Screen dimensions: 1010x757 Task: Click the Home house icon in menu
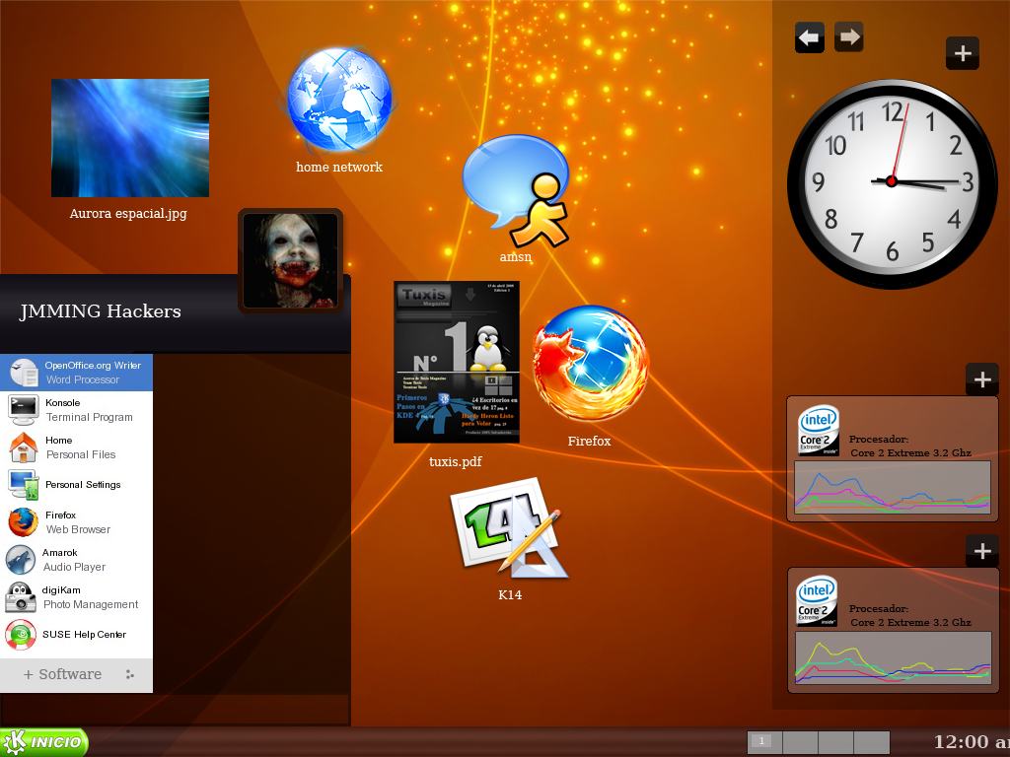coord(24,447)
